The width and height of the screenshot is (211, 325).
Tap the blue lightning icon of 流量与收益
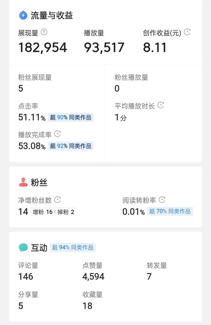23,15
